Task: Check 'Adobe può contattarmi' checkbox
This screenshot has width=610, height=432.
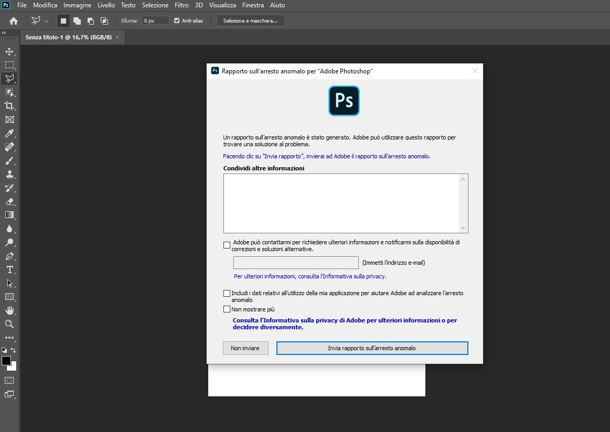Action: click(227, 245)
